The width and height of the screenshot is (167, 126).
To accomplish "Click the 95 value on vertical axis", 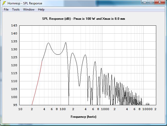I will [15, 105].
